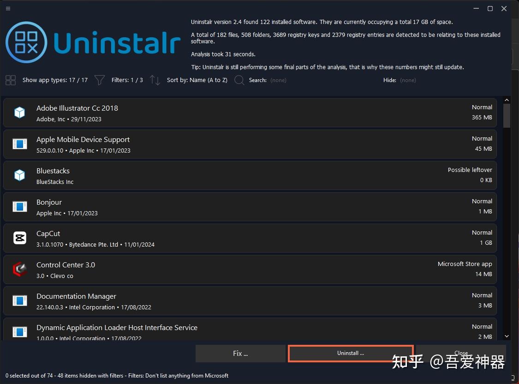Click the 365 MB size value
The width and height of the screenshot is (519, 384).
tap(482, 118)
